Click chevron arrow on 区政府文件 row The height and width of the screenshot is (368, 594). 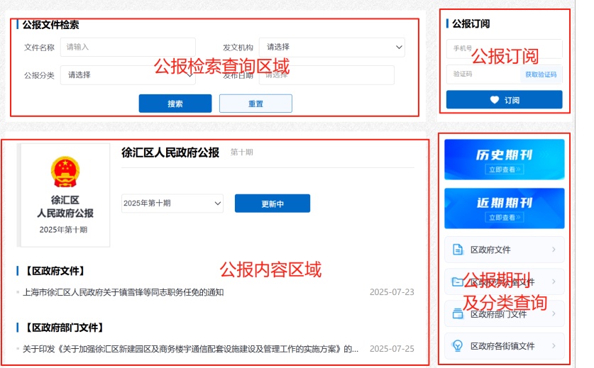point(554,250)
